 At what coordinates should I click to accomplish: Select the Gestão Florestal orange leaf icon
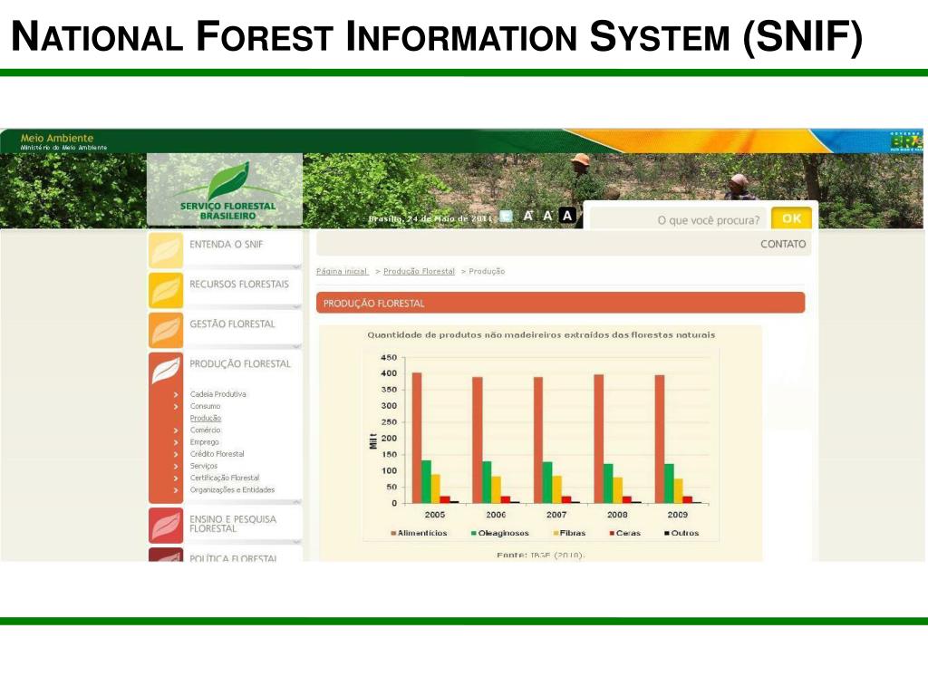pos(166,330)
